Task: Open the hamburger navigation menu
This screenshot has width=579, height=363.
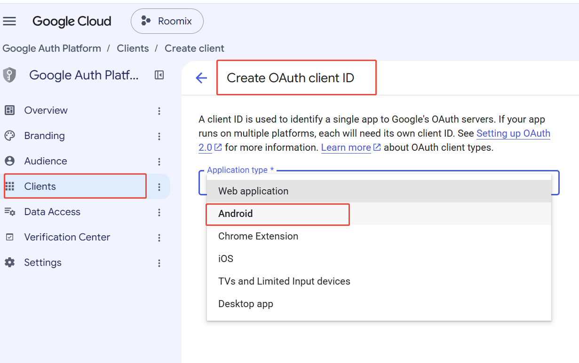Action: tap(9, 21)
